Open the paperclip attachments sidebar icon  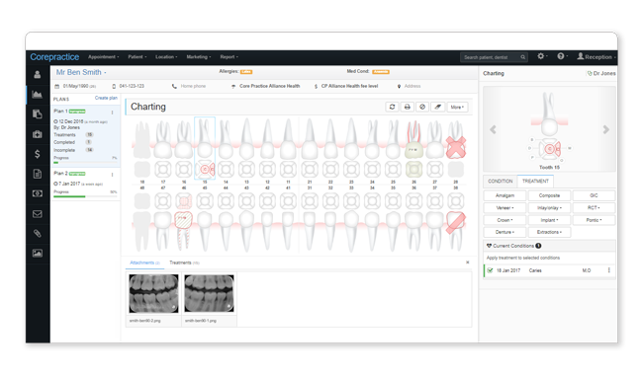pos(38,234)
